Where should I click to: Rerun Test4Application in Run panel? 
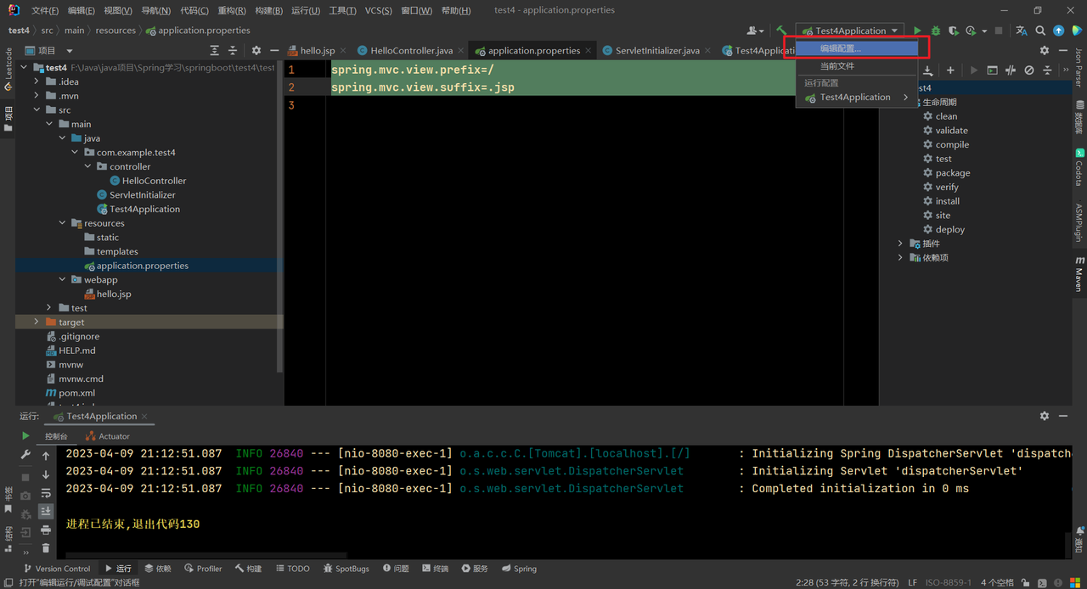pos(25,436)
